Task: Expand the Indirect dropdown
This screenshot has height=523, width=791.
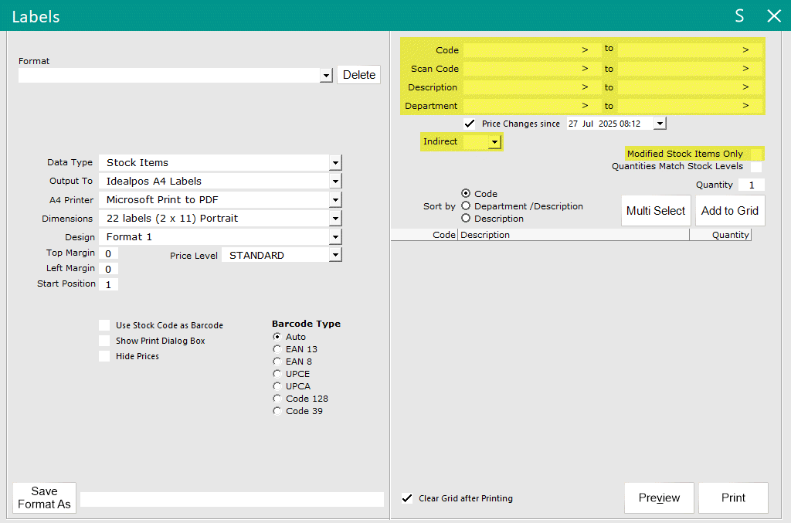Action: [x=494, y=142]
